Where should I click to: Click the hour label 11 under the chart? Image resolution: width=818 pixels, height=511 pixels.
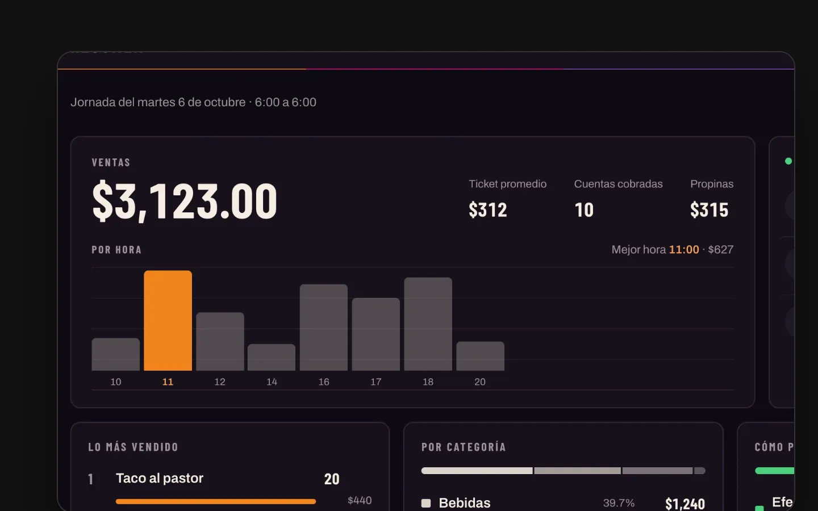tap(168, 382)
